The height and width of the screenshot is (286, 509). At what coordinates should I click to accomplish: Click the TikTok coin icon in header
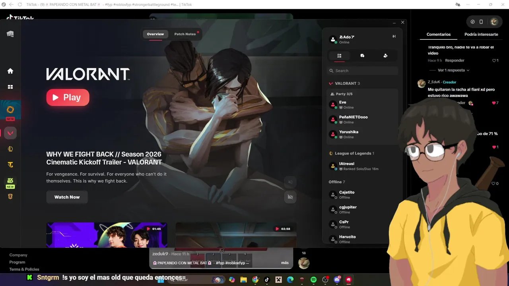tap(472, 21)
